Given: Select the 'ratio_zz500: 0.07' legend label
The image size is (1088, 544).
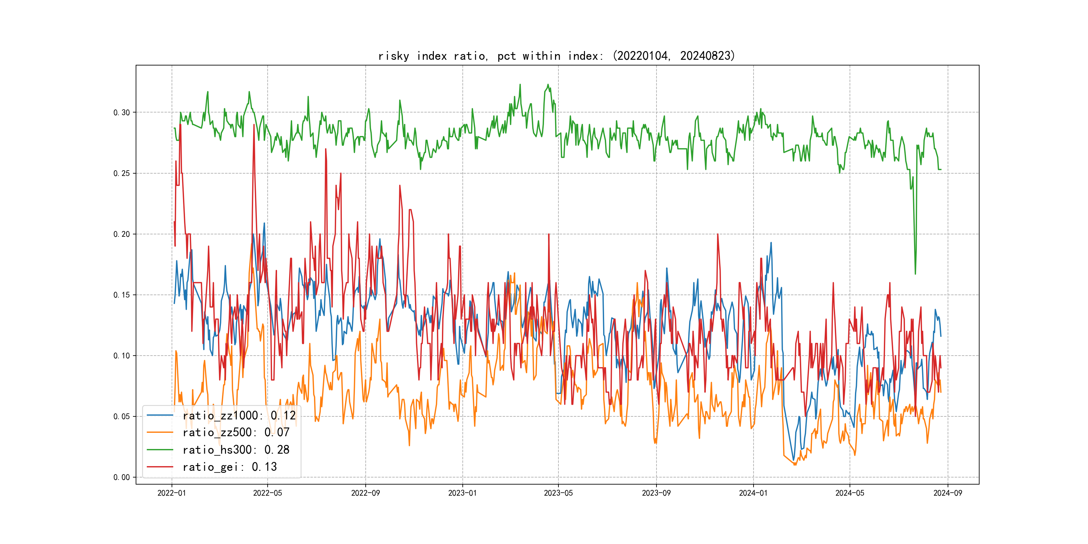Looking at the screenshot, I should coord(236,433).
